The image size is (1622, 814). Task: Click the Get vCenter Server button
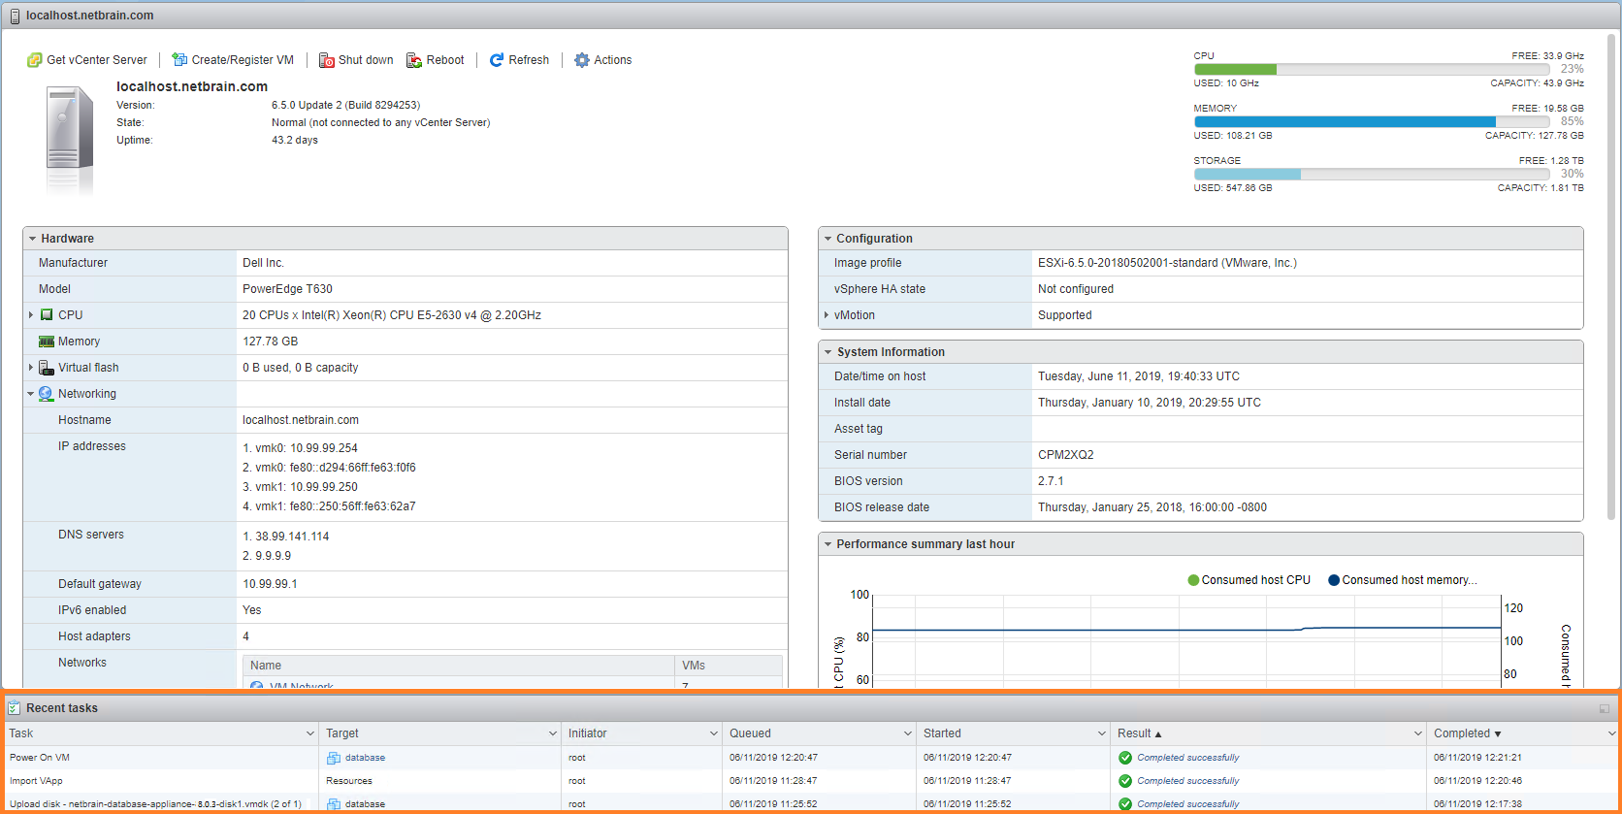pyautogui.click(x=87, y=60)
